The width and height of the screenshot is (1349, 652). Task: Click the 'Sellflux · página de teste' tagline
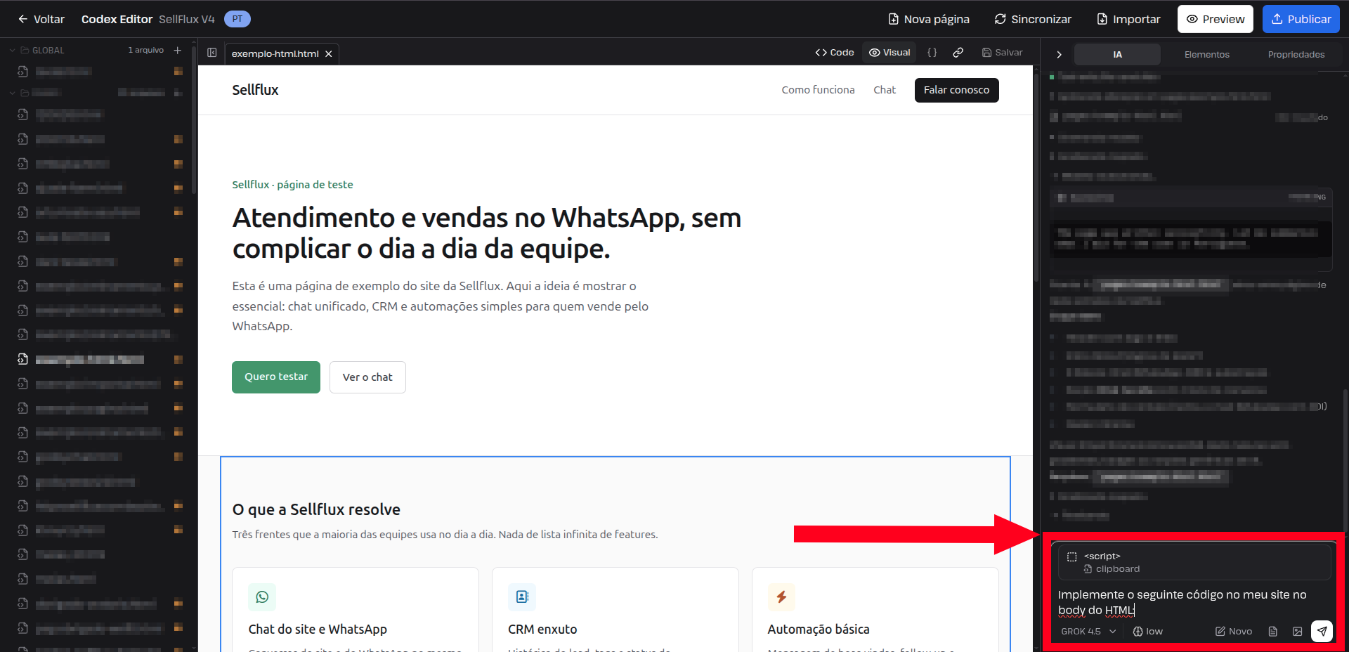point(292,185)
